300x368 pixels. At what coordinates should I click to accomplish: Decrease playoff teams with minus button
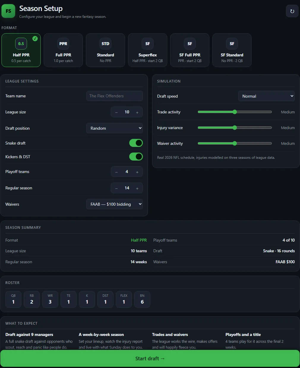coord(116,172)
